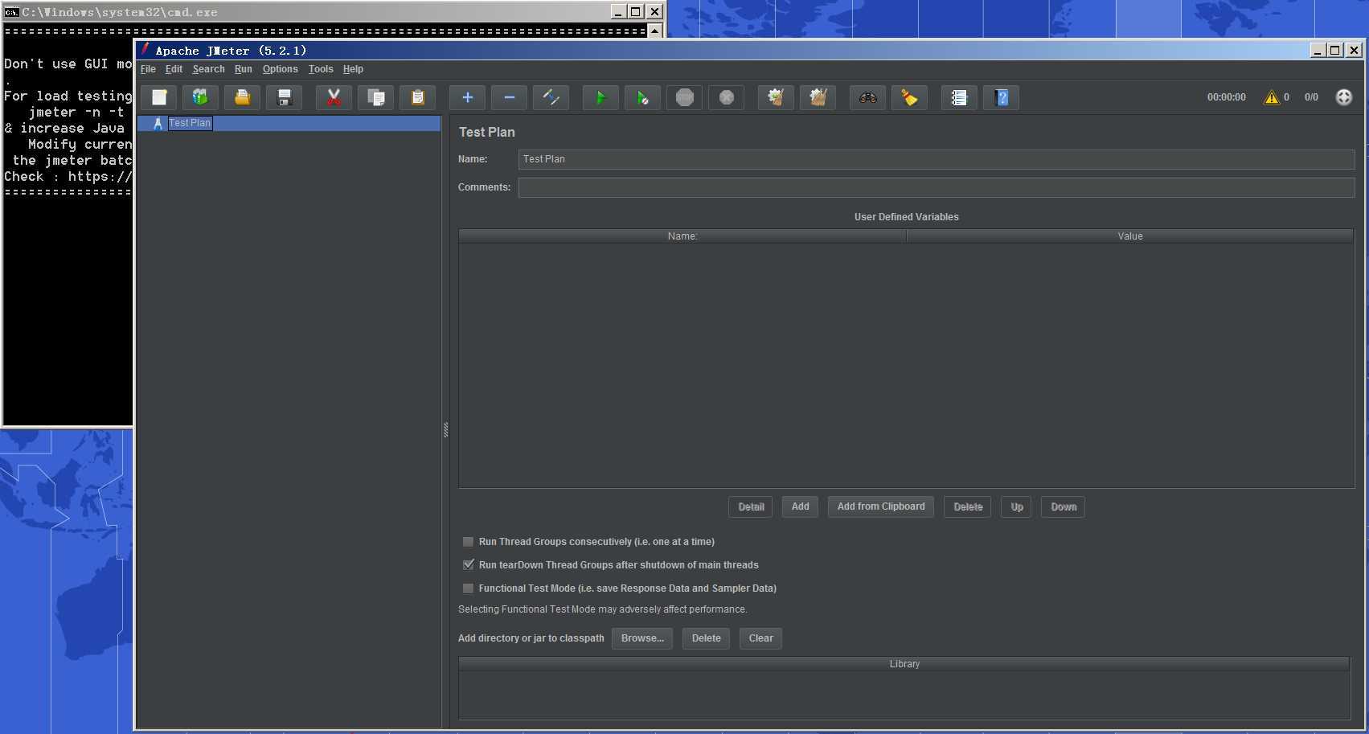
Task: Click the Clear All results icon
Action: coord(818,97)
